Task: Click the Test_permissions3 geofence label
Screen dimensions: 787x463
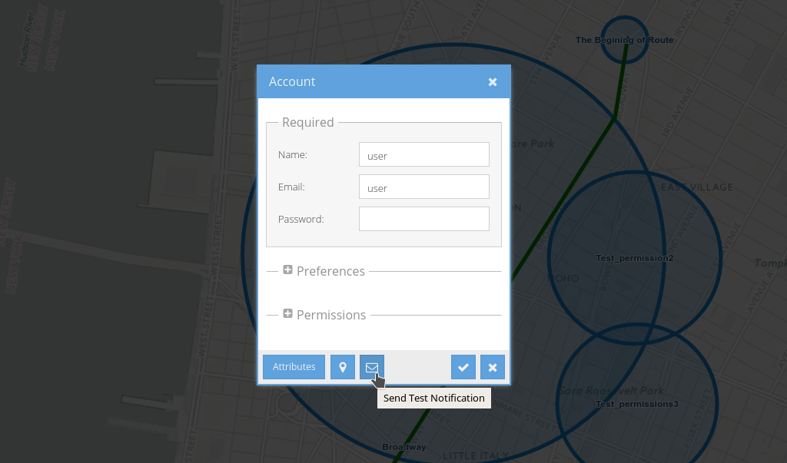Action: [636, 404]
